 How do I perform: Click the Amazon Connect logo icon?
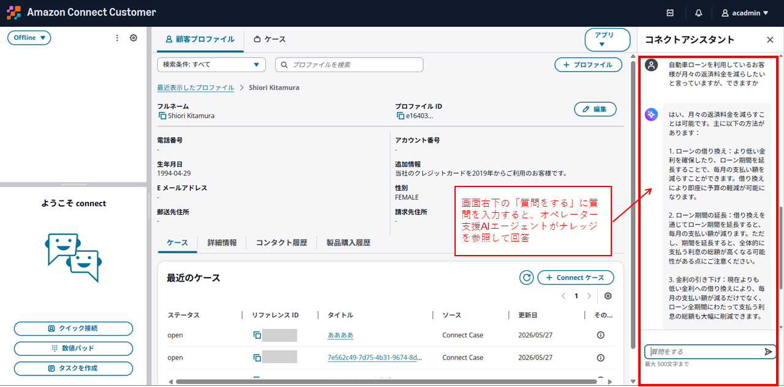click(13, 12)
